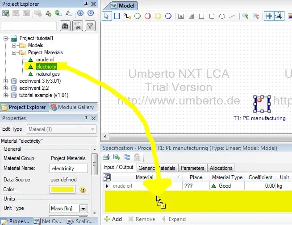Viewport: 292px width, 225px height.
Task: Click the column chooser icon in table header
Action: pyautogui.click(x=107, y=177)
